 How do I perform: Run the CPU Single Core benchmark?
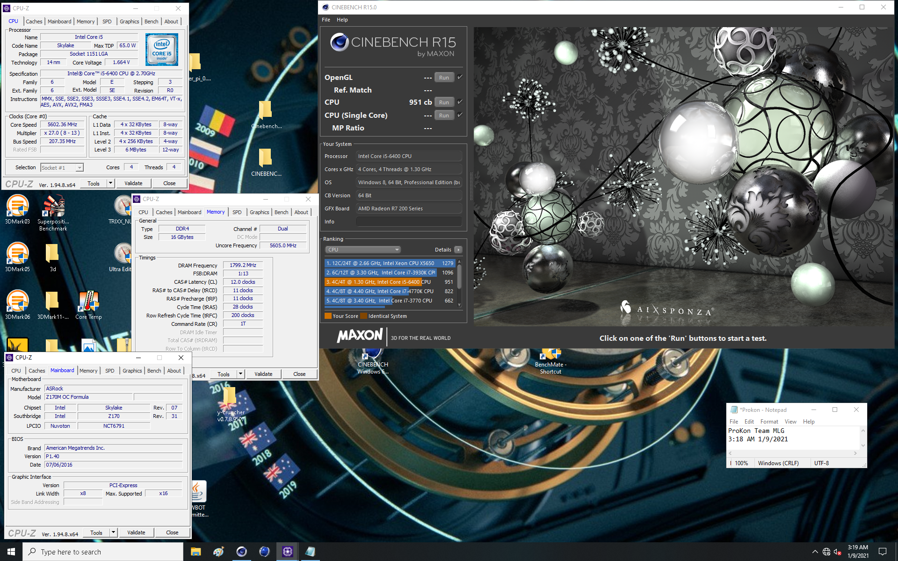point(444,115)
